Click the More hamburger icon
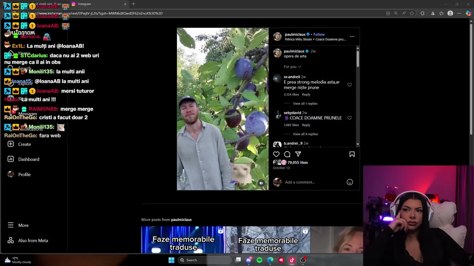Image resolution: width=474 pixels, height=266 pixels. pos(11,225)
